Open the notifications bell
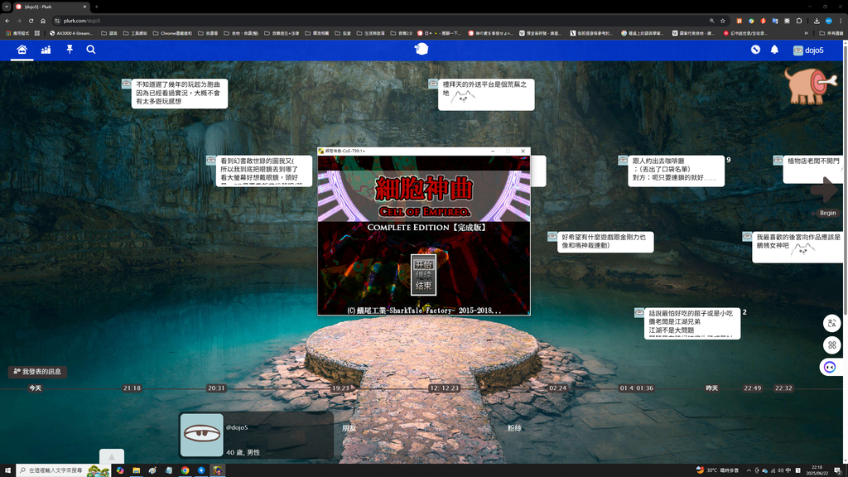Image resolution: width=848 pixels, height=477 pixels. [x=774, y=50]
